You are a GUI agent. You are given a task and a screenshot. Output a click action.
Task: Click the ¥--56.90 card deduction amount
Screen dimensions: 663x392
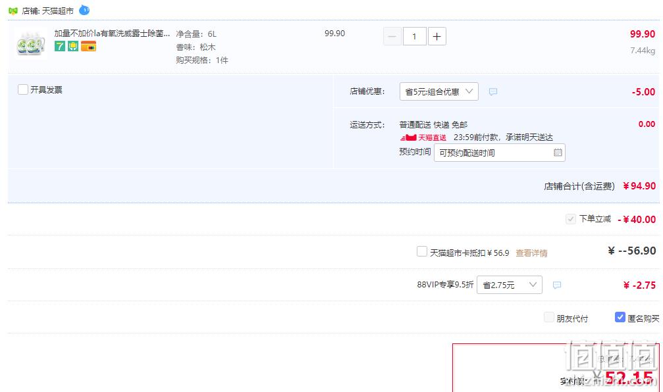point(632,251)
